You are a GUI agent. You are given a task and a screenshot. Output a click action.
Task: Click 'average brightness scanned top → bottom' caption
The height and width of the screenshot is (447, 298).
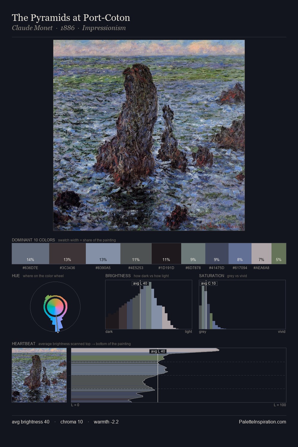point(85,344)
